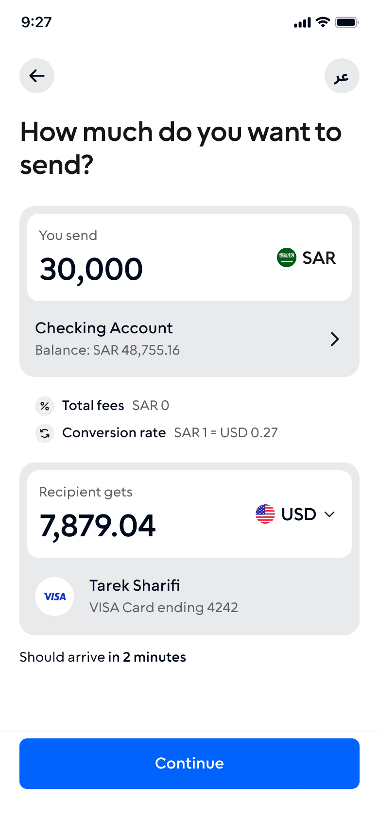Tap the US flag icon

pos(265,514)
